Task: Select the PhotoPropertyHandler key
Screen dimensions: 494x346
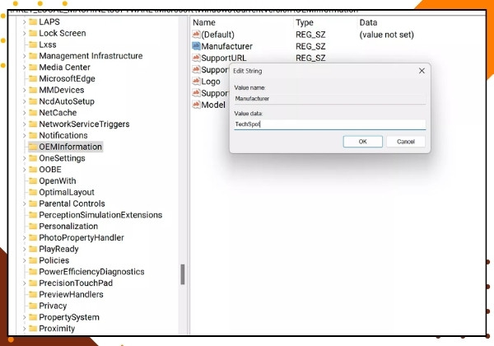Action: tap(82, 237)
